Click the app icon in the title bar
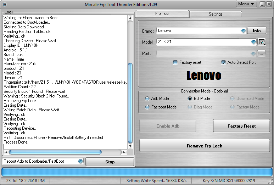 point(5,4)
